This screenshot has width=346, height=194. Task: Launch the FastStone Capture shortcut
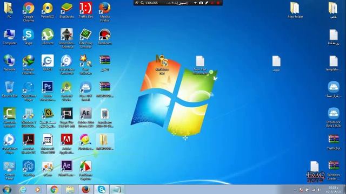coord(85,170)
